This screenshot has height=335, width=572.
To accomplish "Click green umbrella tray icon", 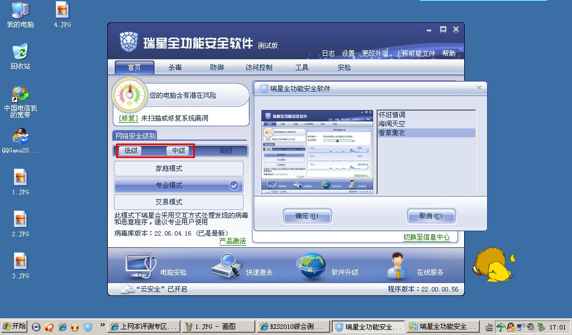I will click(502, 327).
